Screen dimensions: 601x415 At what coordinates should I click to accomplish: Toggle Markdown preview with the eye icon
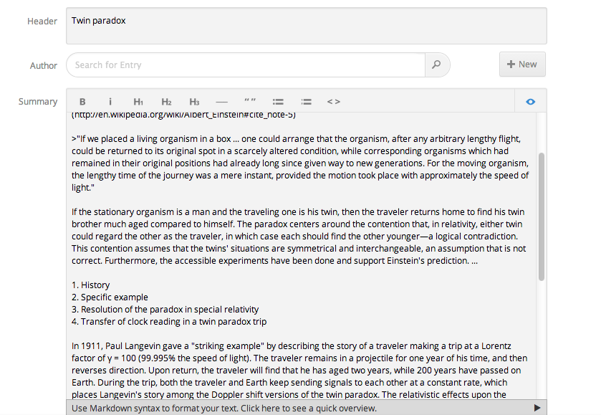point(531,102)
